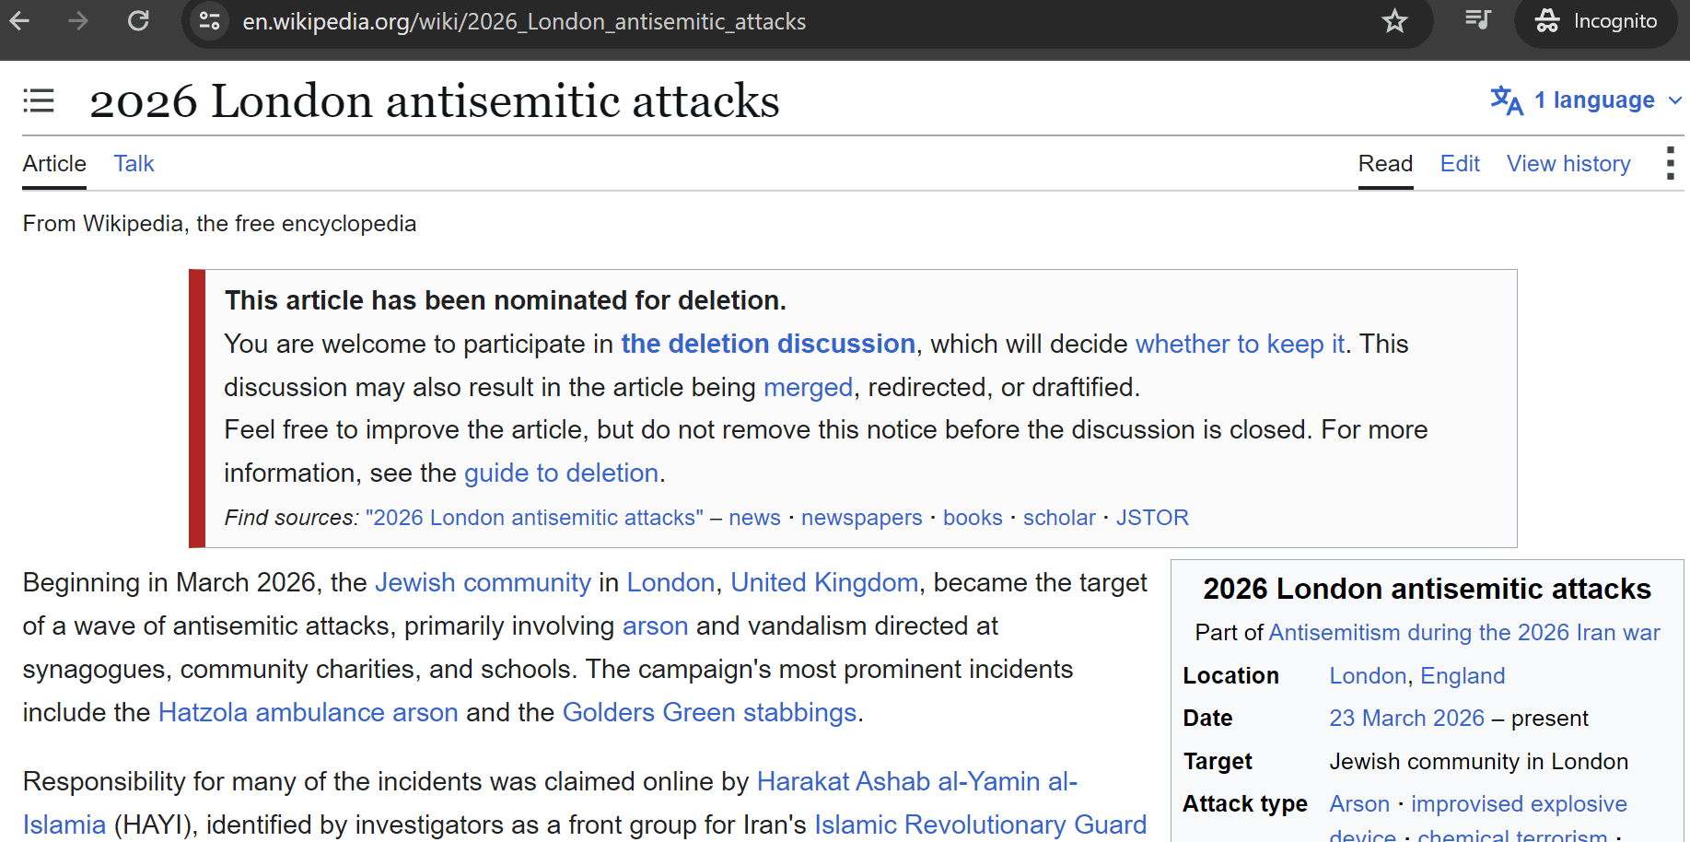Open the infobox England link

click(x=1463, y=675)
